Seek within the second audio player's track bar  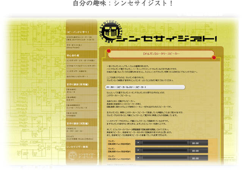[x=165, y=150]
